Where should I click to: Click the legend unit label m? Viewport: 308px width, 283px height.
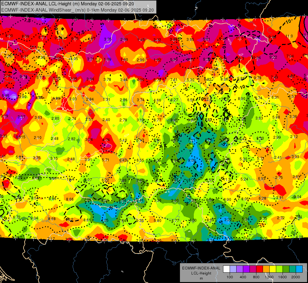[201, 278]
